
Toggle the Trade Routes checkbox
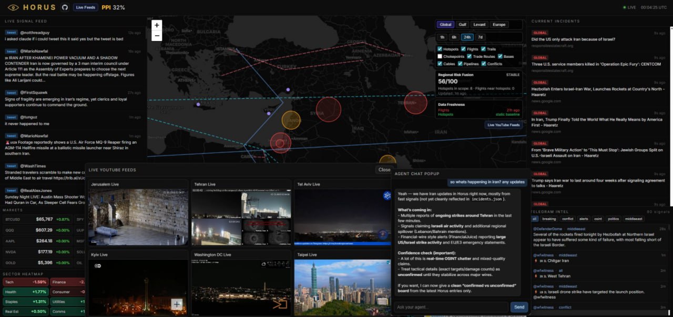tap(469, 56)
